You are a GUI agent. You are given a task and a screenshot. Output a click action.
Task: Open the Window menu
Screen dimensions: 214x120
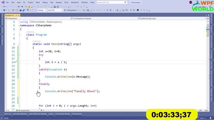tap(85, 2)
